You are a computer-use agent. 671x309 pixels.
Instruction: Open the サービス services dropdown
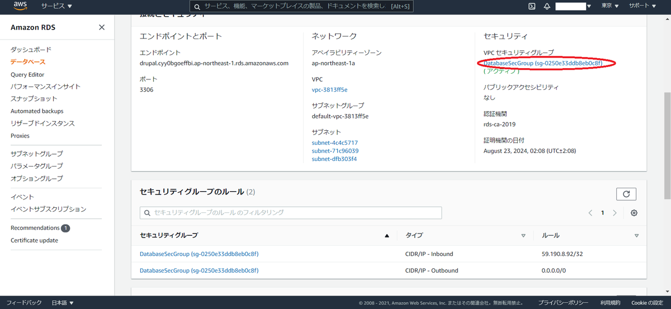coord(56,6)
